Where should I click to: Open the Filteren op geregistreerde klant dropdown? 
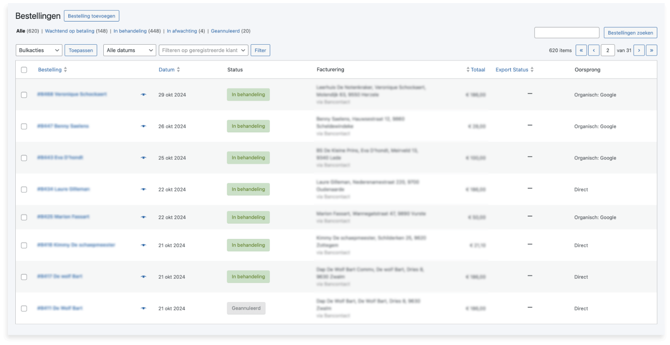pyautogui.click(x=204, y=50)
